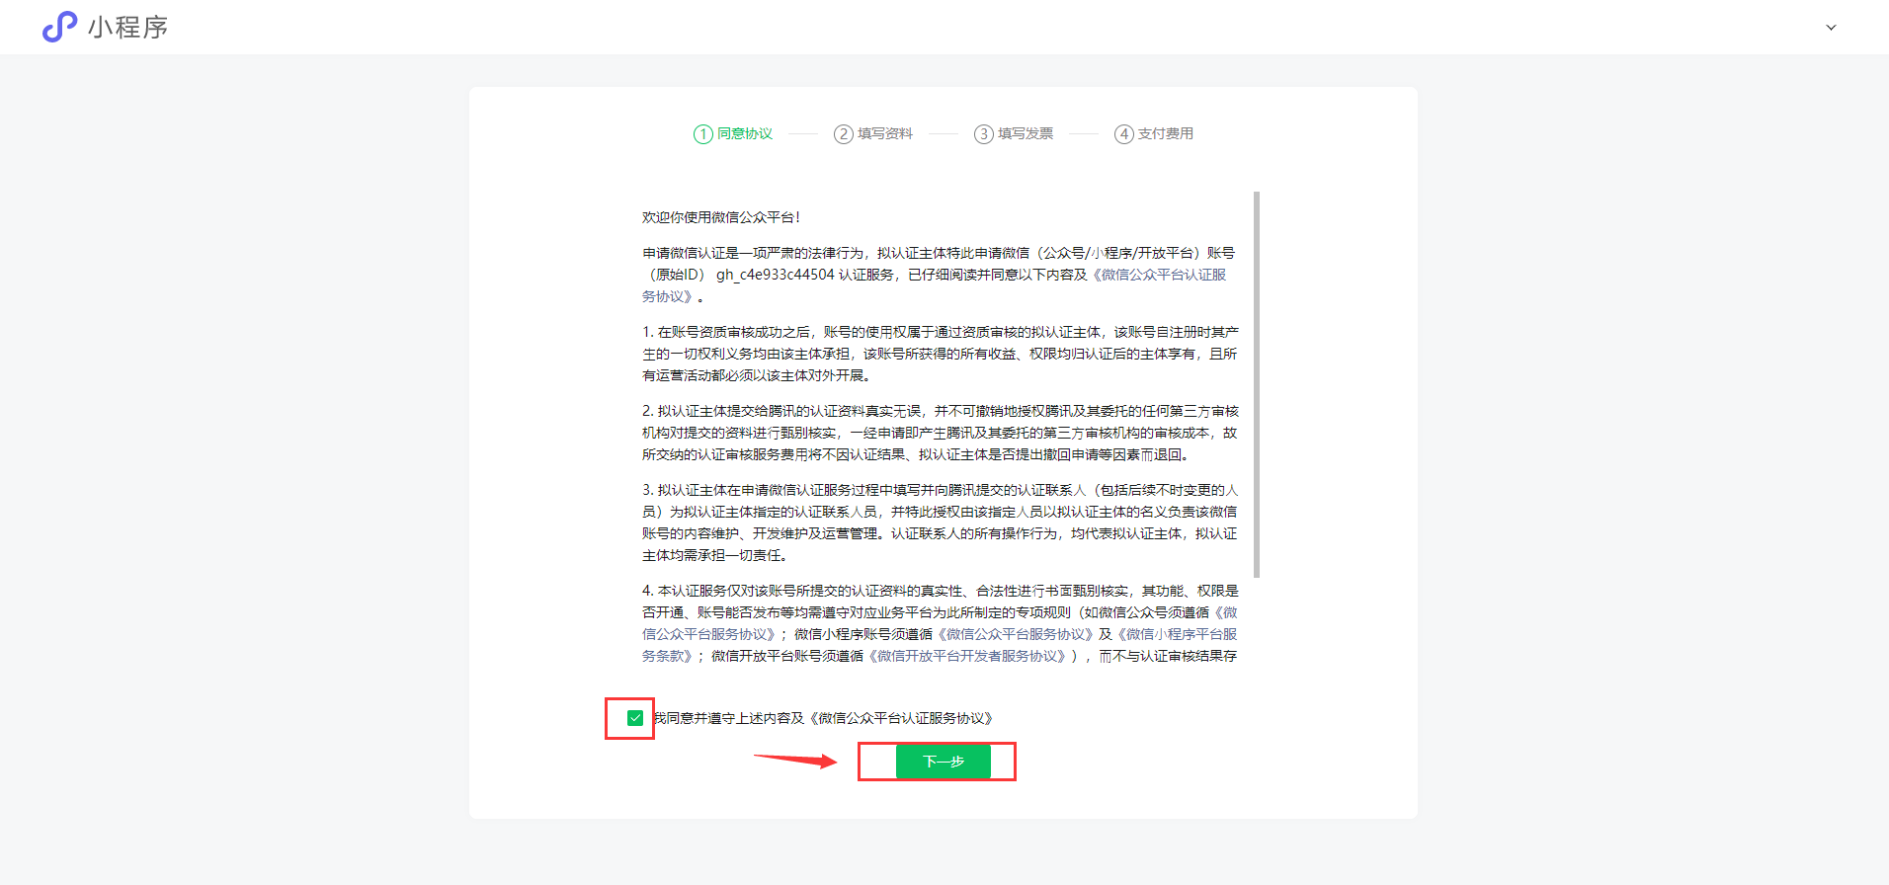The width and height of the screenshot is (1889, 885).
Task: Open 《微信公众平台服务协议》 link after 微信小程序账号须遵循
Action: coord(1015,634)
